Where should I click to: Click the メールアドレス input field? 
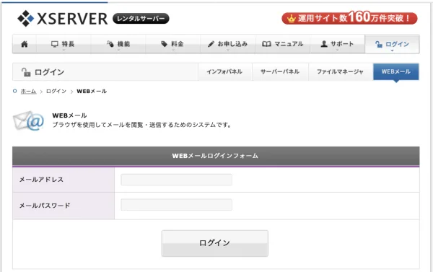pos(177,180)
